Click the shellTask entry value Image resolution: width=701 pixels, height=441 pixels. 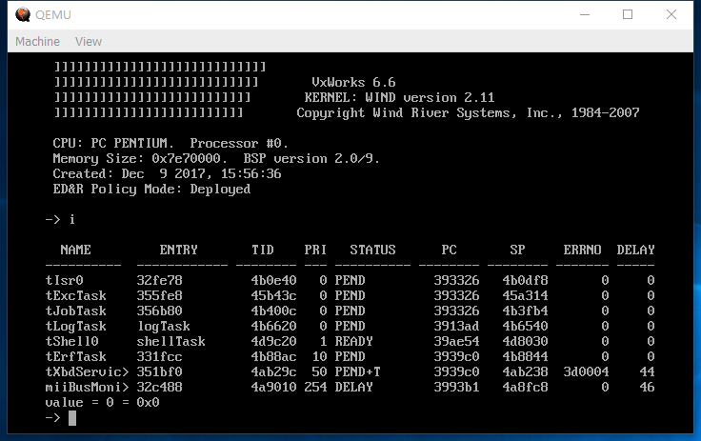click(x=170, y=341)
